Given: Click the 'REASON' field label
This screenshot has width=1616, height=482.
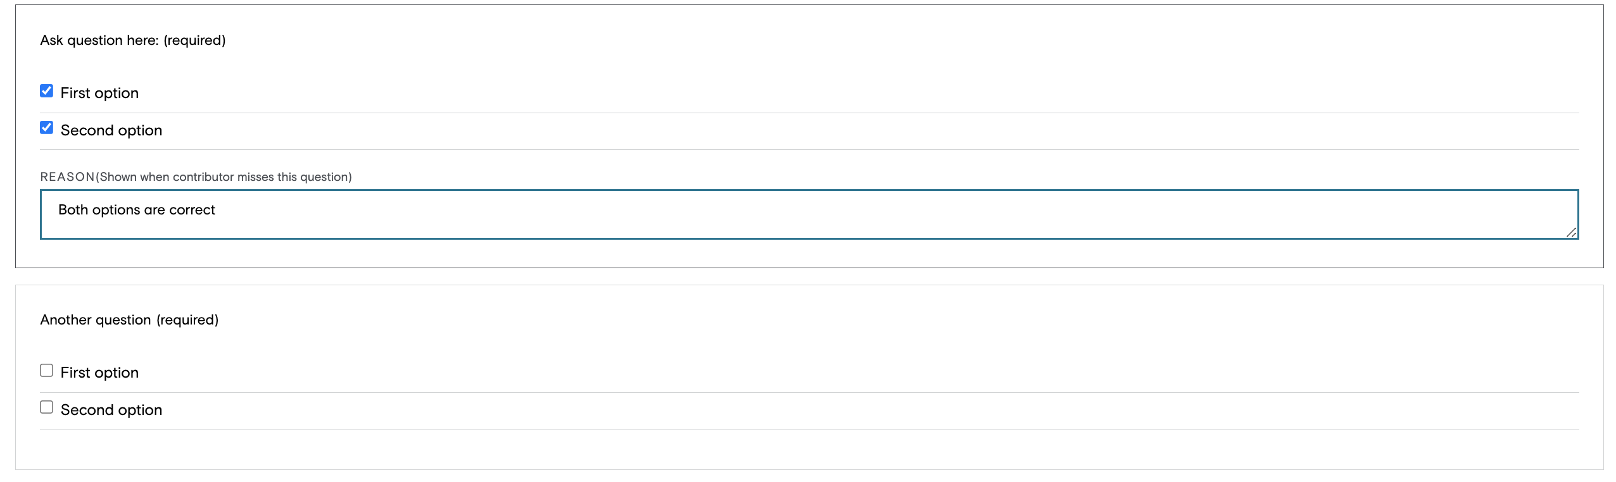Looking at the screenshot, I should 67,177.
